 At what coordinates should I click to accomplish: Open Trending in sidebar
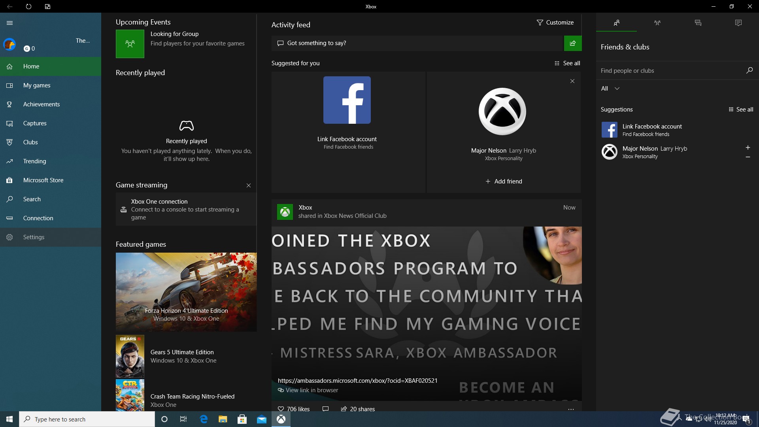point(51,161)
